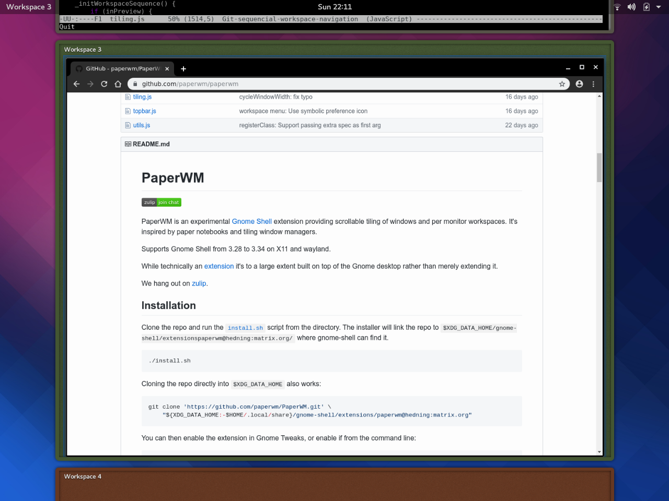Open the Chrome three-dot menu
Screen dimensions: 669x501
pos(593,84)
